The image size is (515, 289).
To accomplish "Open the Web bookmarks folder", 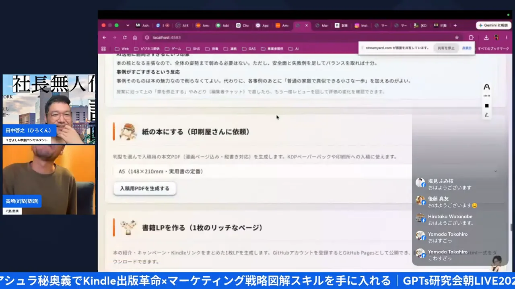I will (122, 49).
